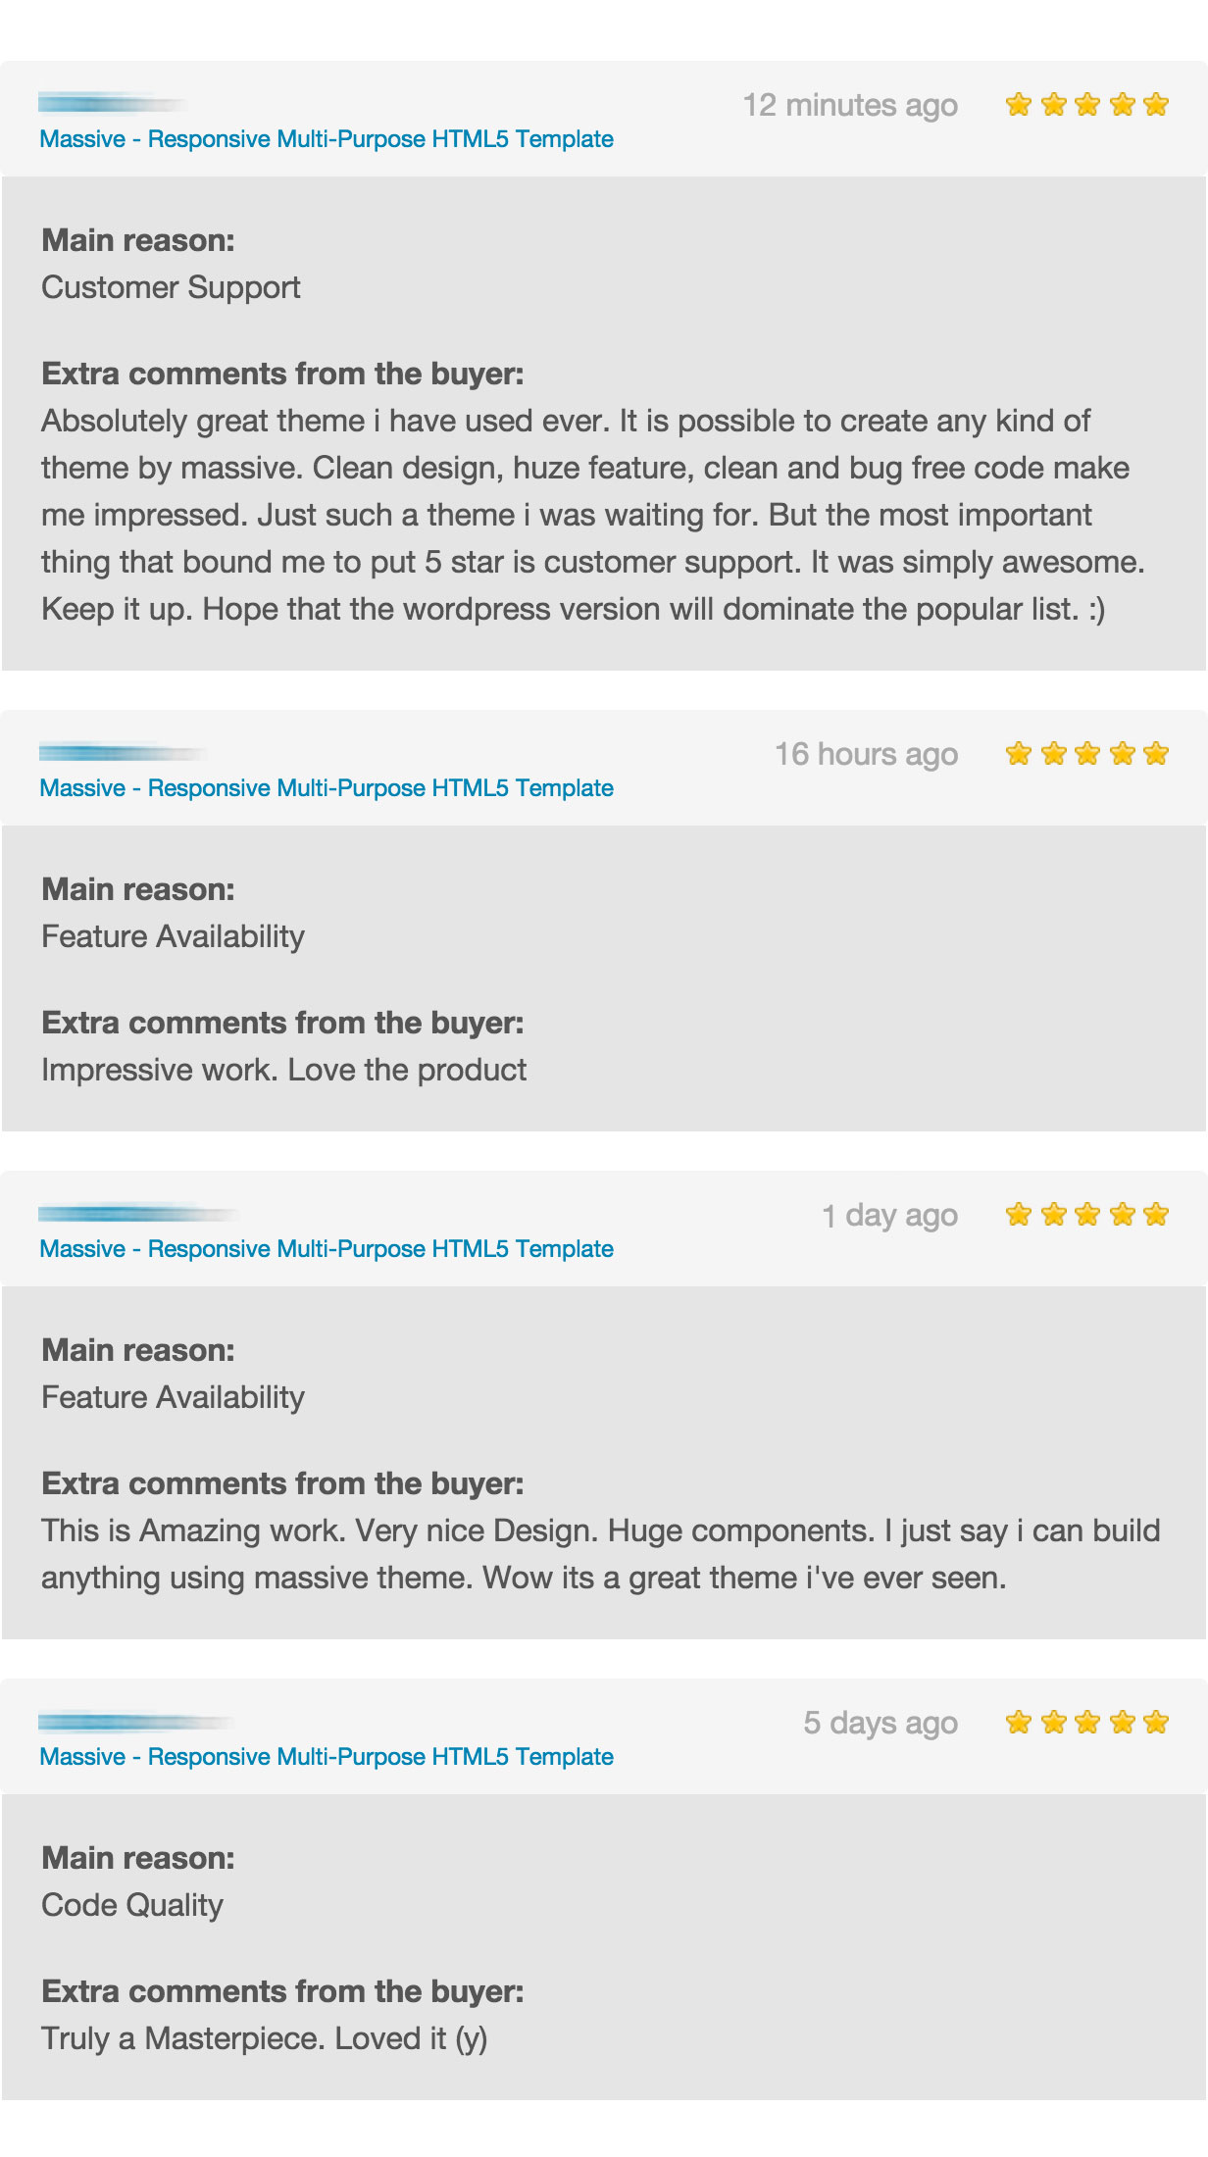Click the second star of the 1 day ago review
This screenshot has height=2157, width=1208.
click(1053, 1214)
